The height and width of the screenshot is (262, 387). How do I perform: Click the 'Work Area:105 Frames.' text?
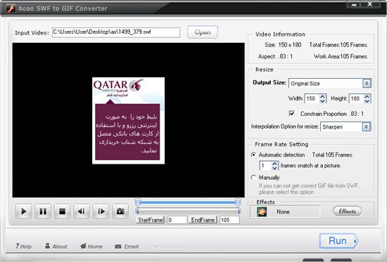pyautogui.click(x=341, y=56)
